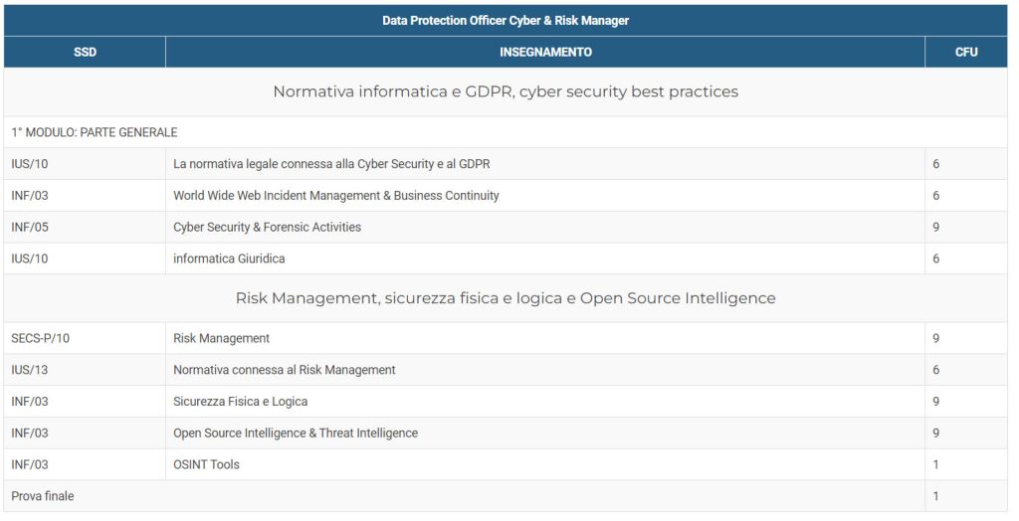Viewport: 1019px width, 521px height.
Task: Click the 1° MODULO: PARTE GENERALE row
Action: coord(95,132)
